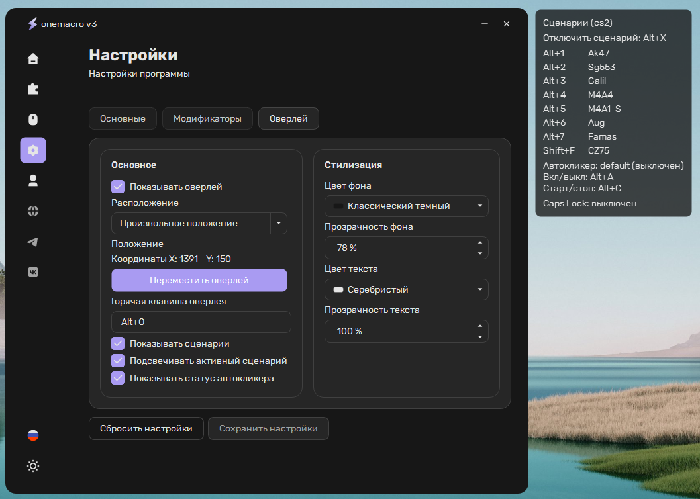This screenshot has height=499, width=700.
Task: Switch language using the Russian flag icon
Action: click(33, 435)
